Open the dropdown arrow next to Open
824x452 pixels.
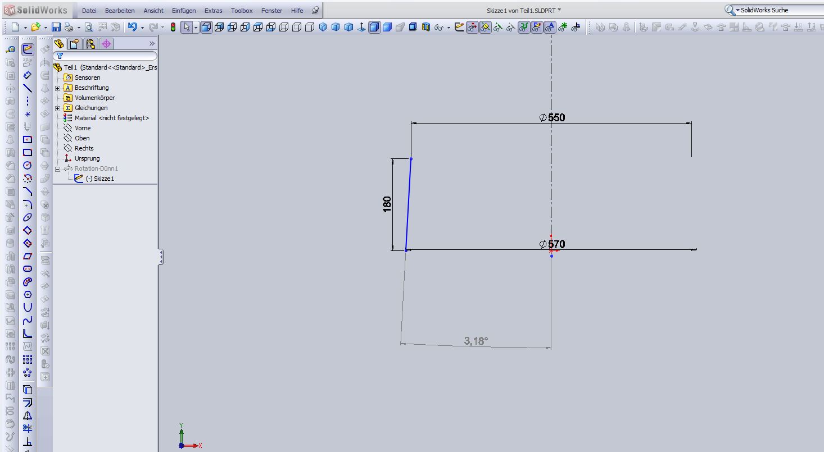tap(46, 27)
